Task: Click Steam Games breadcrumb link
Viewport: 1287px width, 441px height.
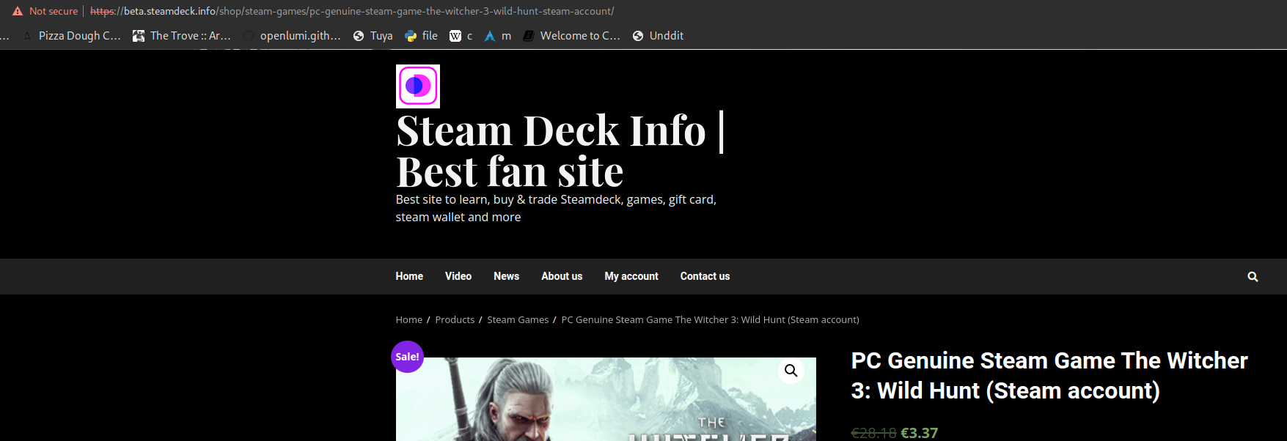Action: pos(518,320)
